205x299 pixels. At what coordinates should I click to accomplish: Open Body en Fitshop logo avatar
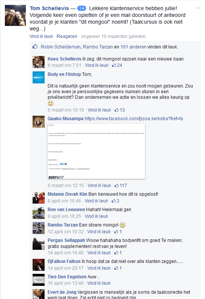39,77
